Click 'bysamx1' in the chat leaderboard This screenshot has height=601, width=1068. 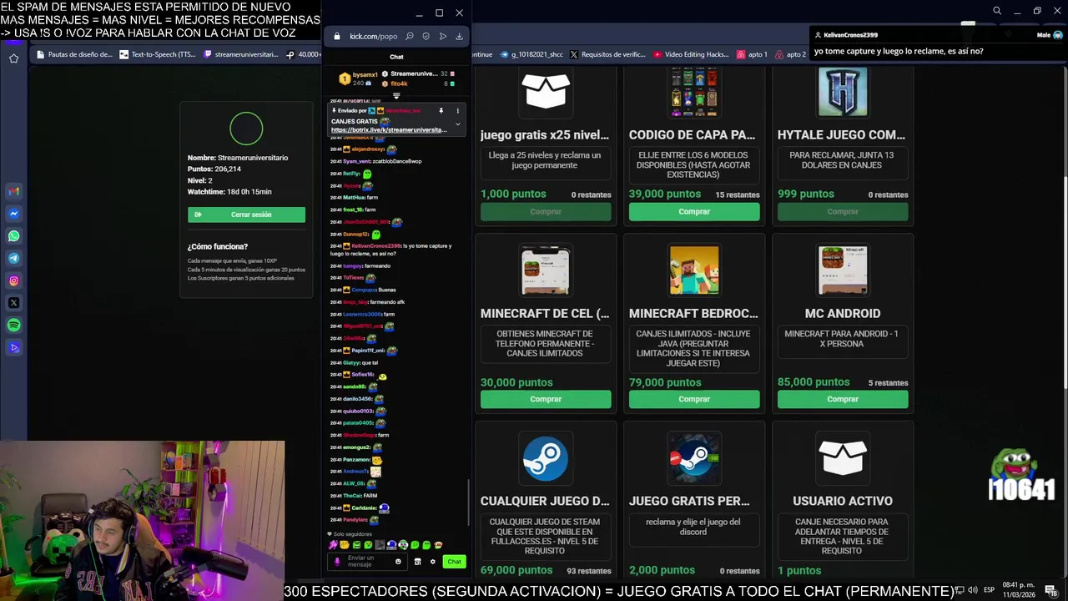click(x=365, y=74)
